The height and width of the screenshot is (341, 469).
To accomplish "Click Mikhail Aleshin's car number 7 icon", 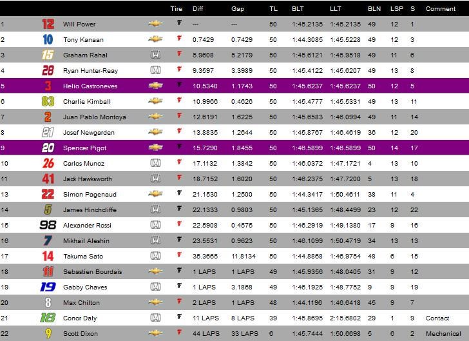I will 48,240.
